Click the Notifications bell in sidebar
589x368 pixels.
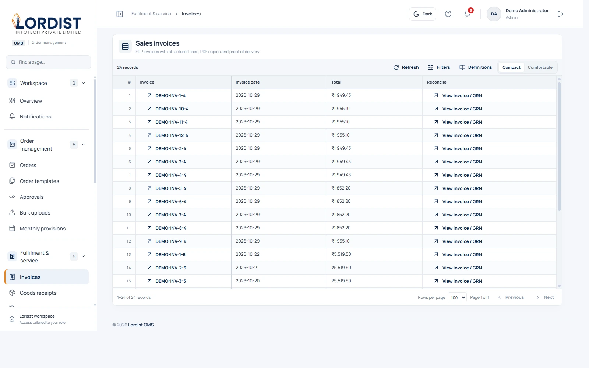[x=12, y=116]
